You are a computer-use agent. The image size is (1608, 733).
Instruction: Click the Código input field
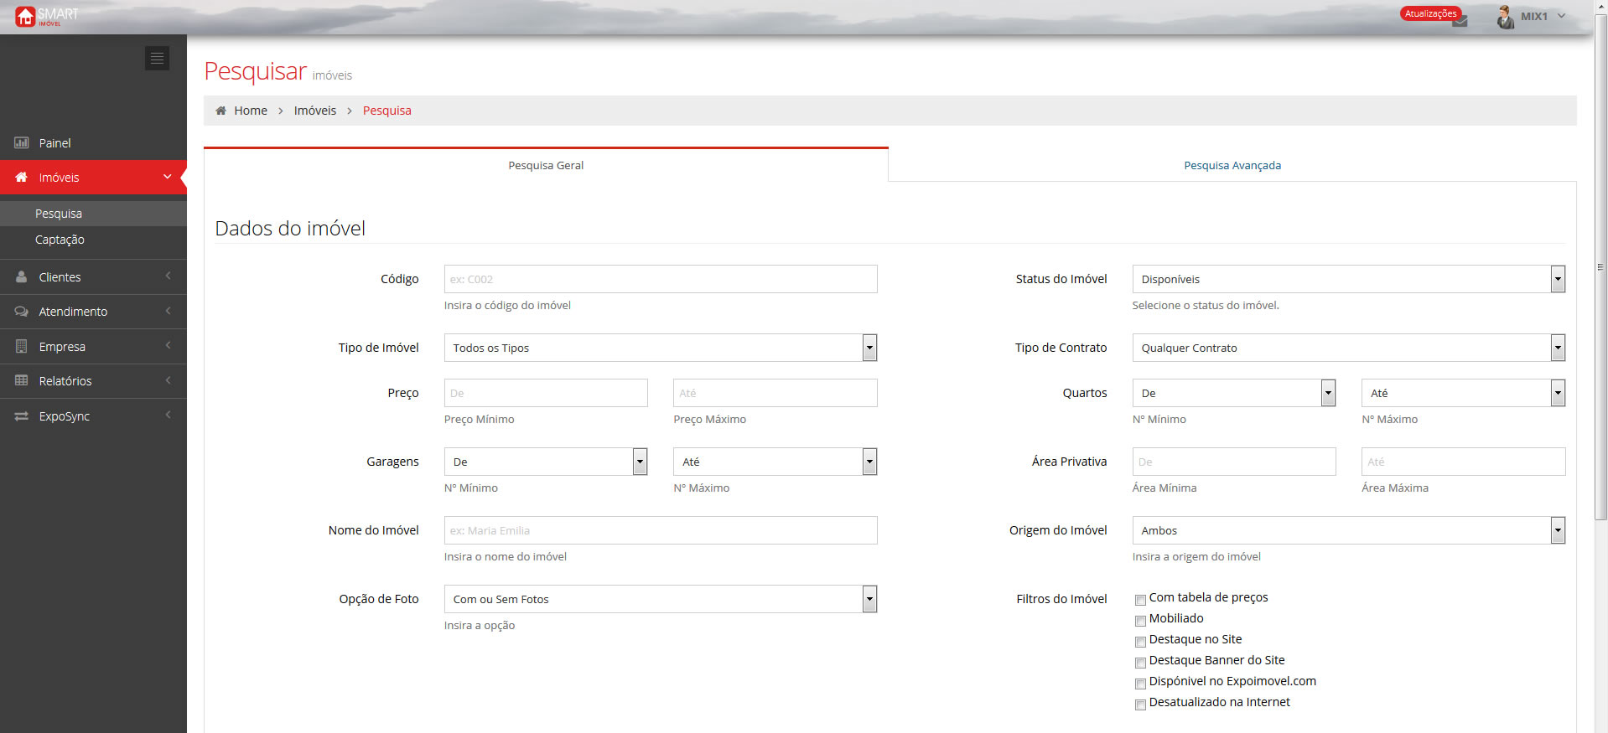tap(660, 279)
